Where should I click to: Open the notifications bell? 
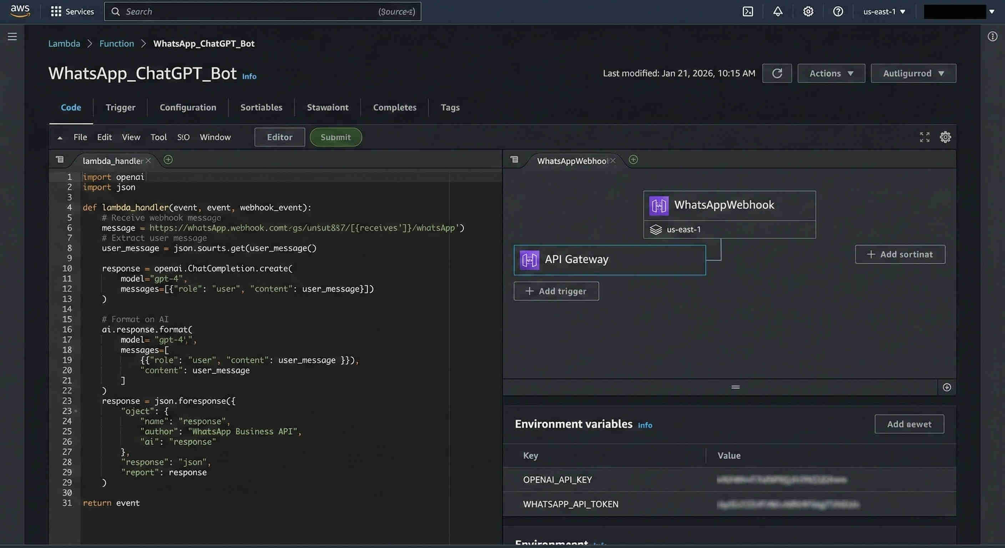click(778, 11)
